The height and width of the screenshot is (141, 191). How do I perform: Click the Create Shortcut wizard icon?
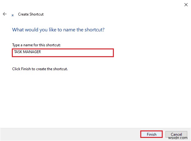pos(12,15)
